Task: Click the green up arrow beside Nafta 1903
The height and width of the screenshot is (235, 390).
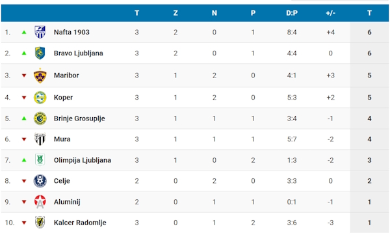Action: [24, 32]
